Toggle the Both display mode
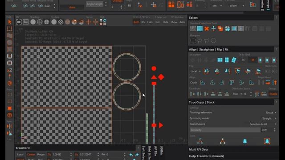Screen dimensions: 285x160 point(136,22)
